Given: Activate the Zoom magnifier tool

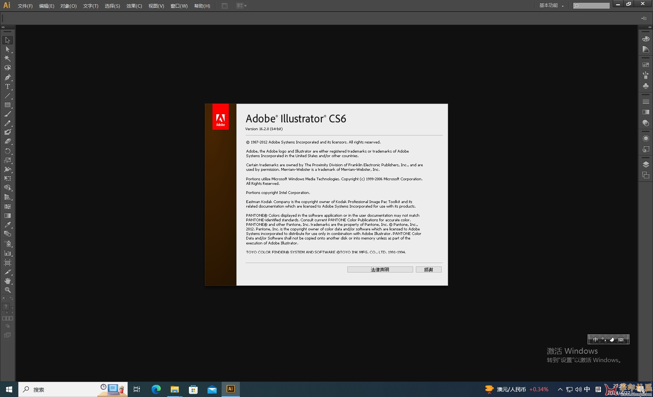Looking at the screenshot, I should [8, 290].
